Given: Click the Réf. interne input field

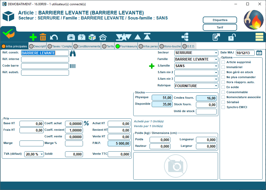Looking at the screenshot, I should point(45,59).
